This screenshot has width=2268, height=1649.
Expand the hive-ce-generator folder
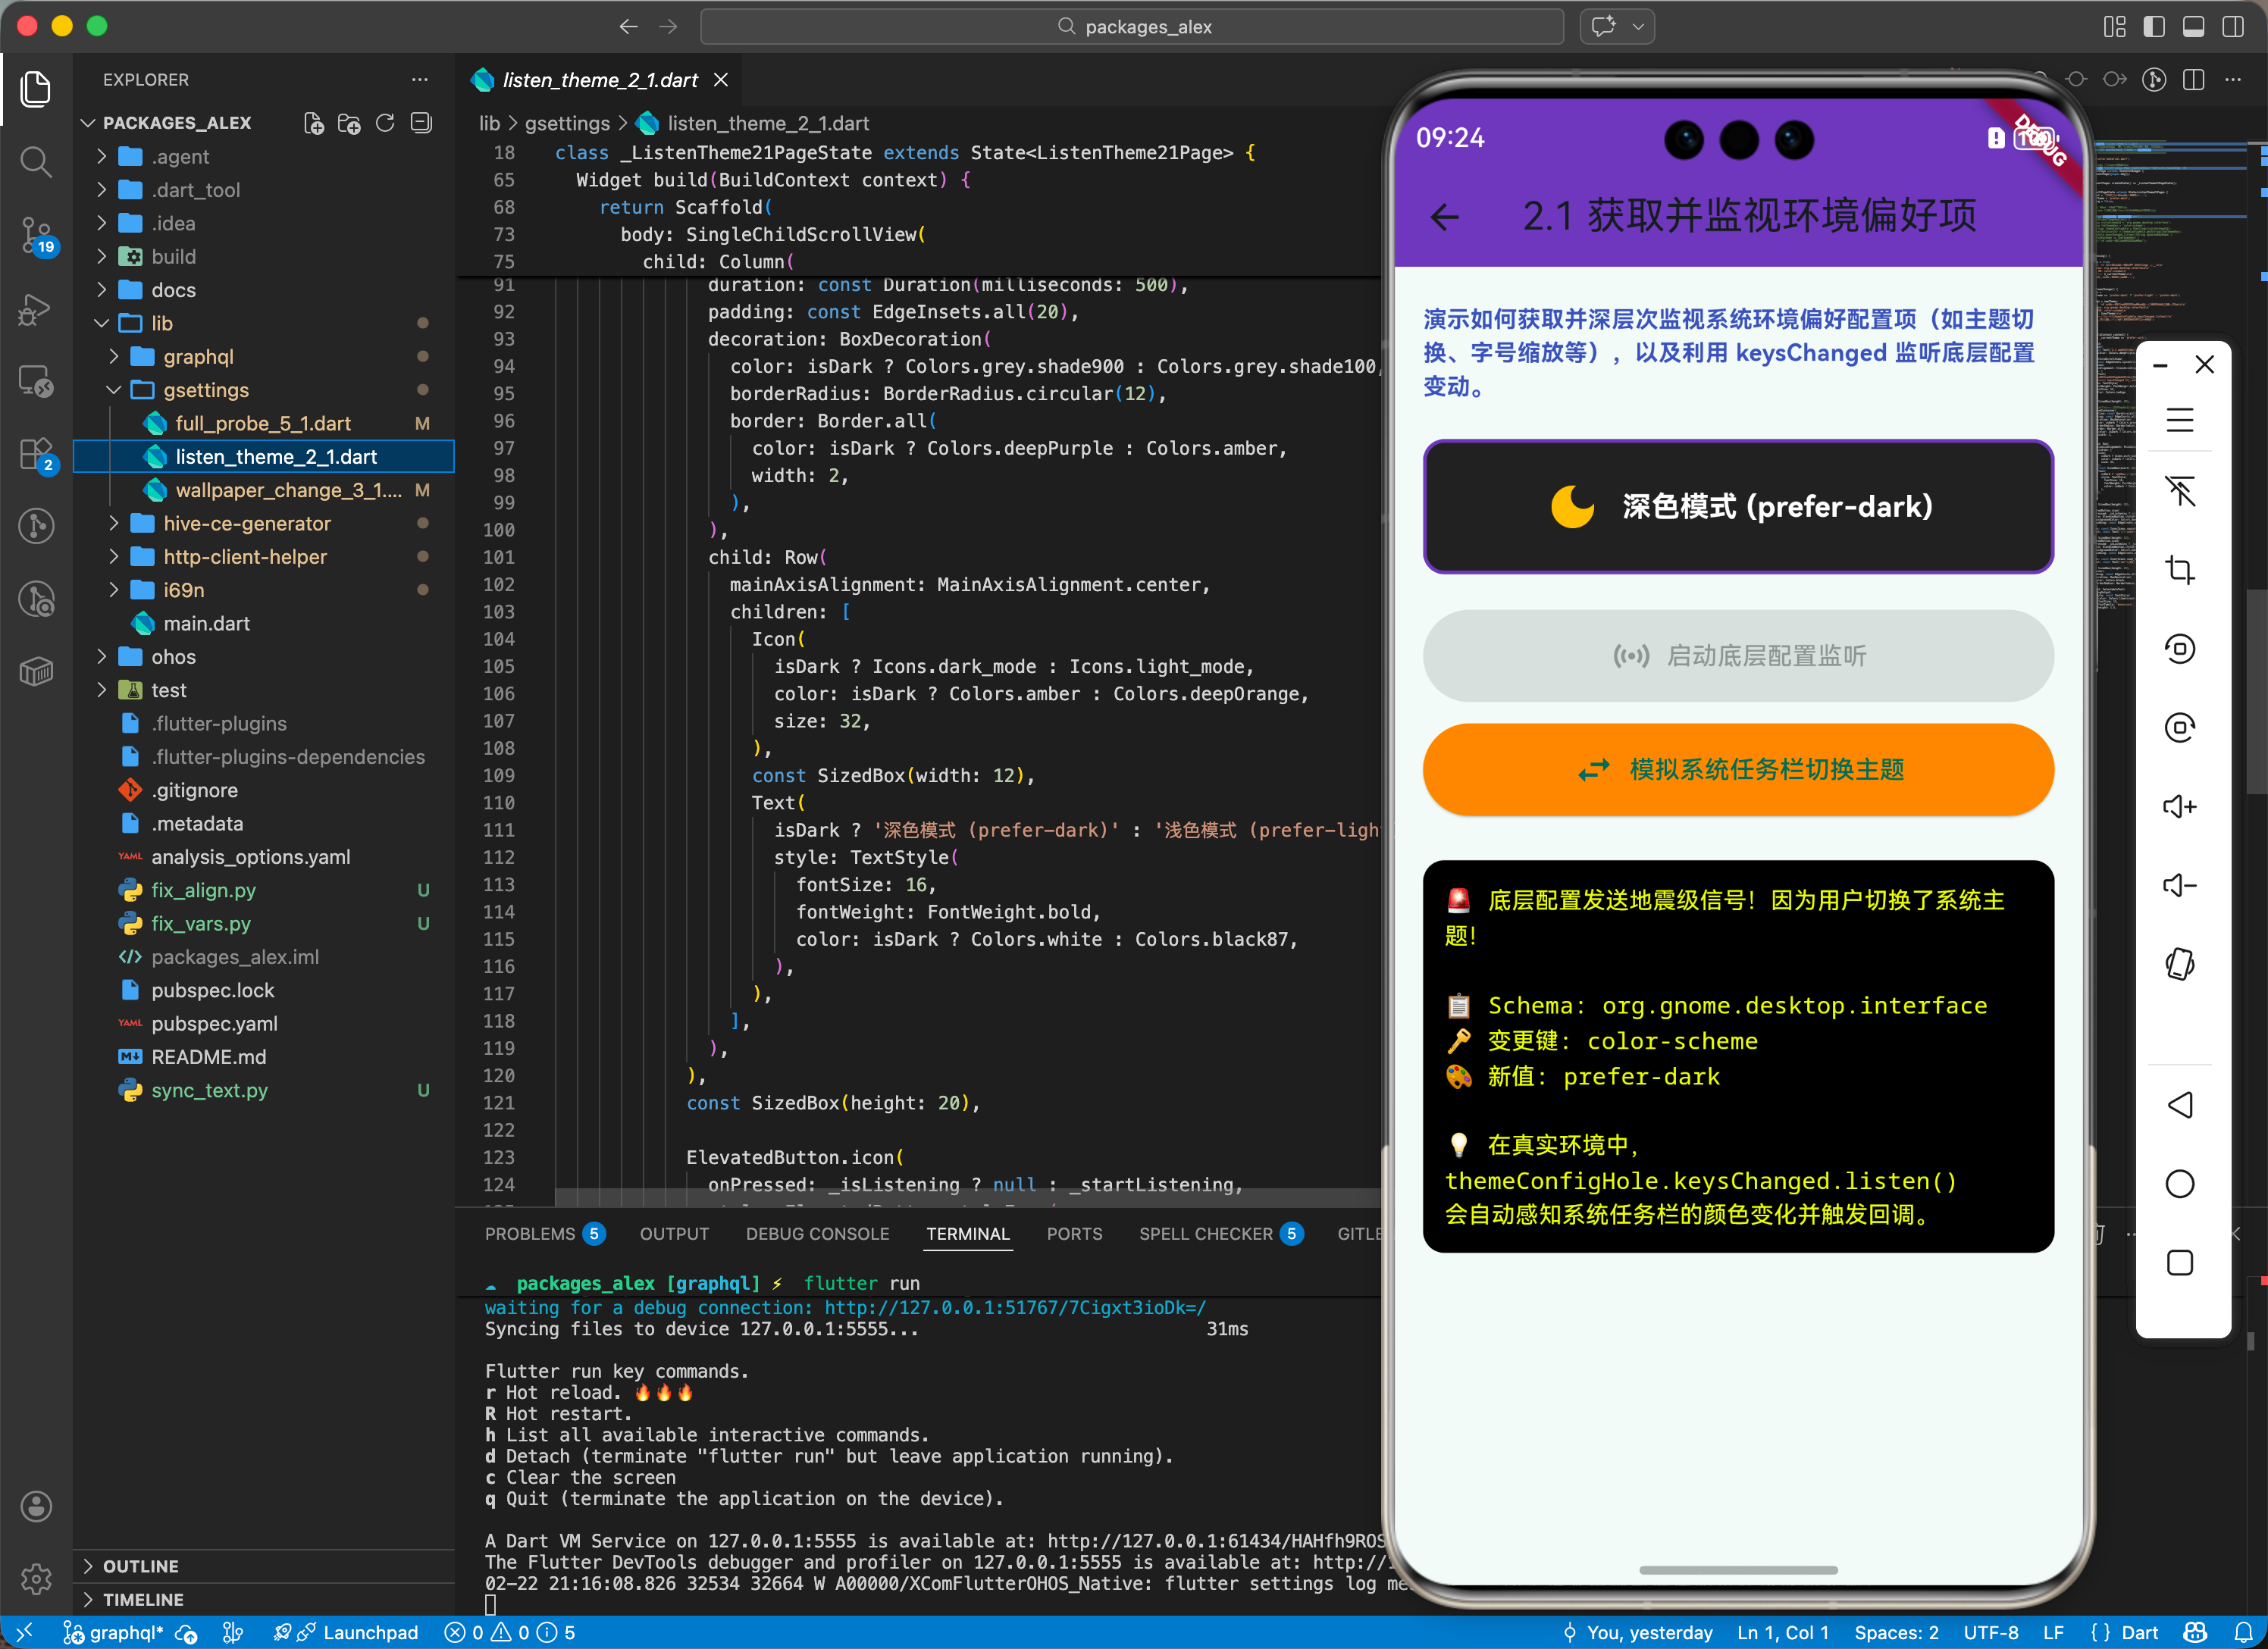tap(246, 523)
